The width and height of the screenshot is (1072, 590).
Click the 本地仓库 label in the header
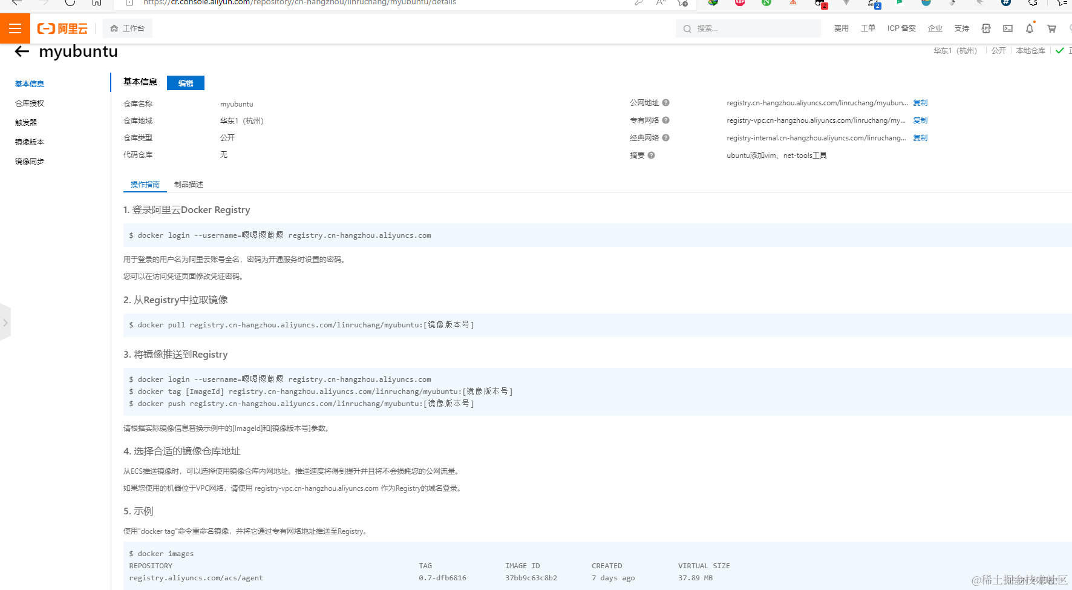pos(1031,51)
